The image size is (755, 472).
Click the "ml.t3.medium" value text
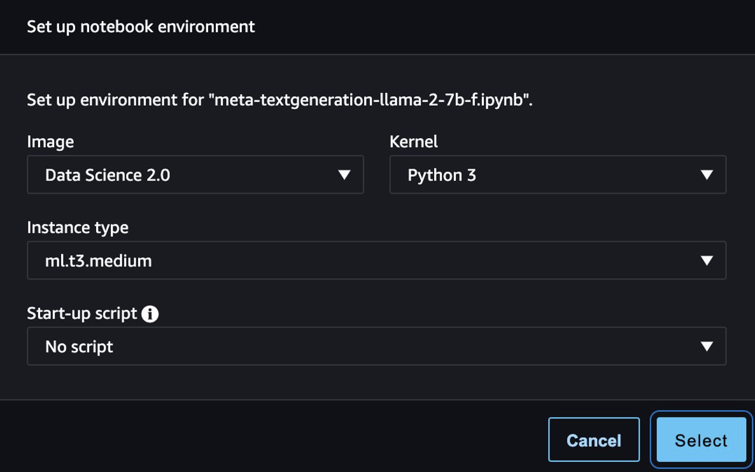click(x=99, y=260)
